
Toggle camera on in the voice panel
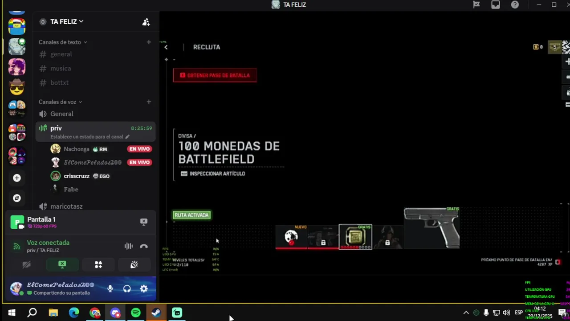[x=26, y=265]
